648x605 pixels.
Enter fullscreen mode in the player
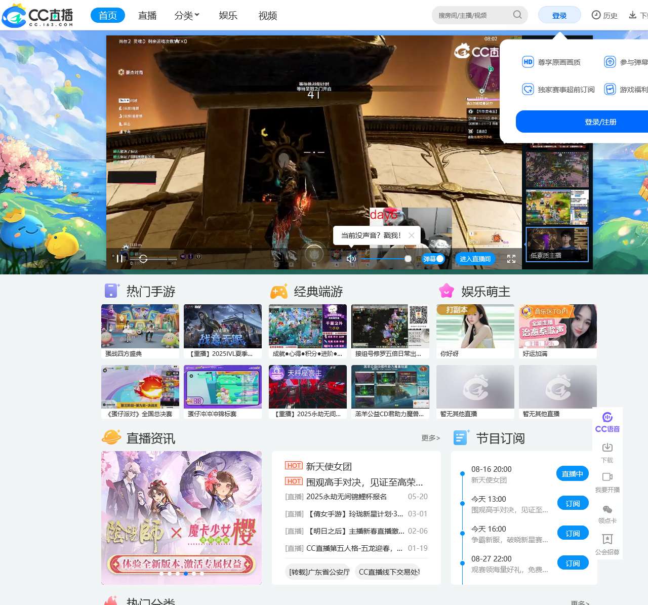tap(511, 259)
